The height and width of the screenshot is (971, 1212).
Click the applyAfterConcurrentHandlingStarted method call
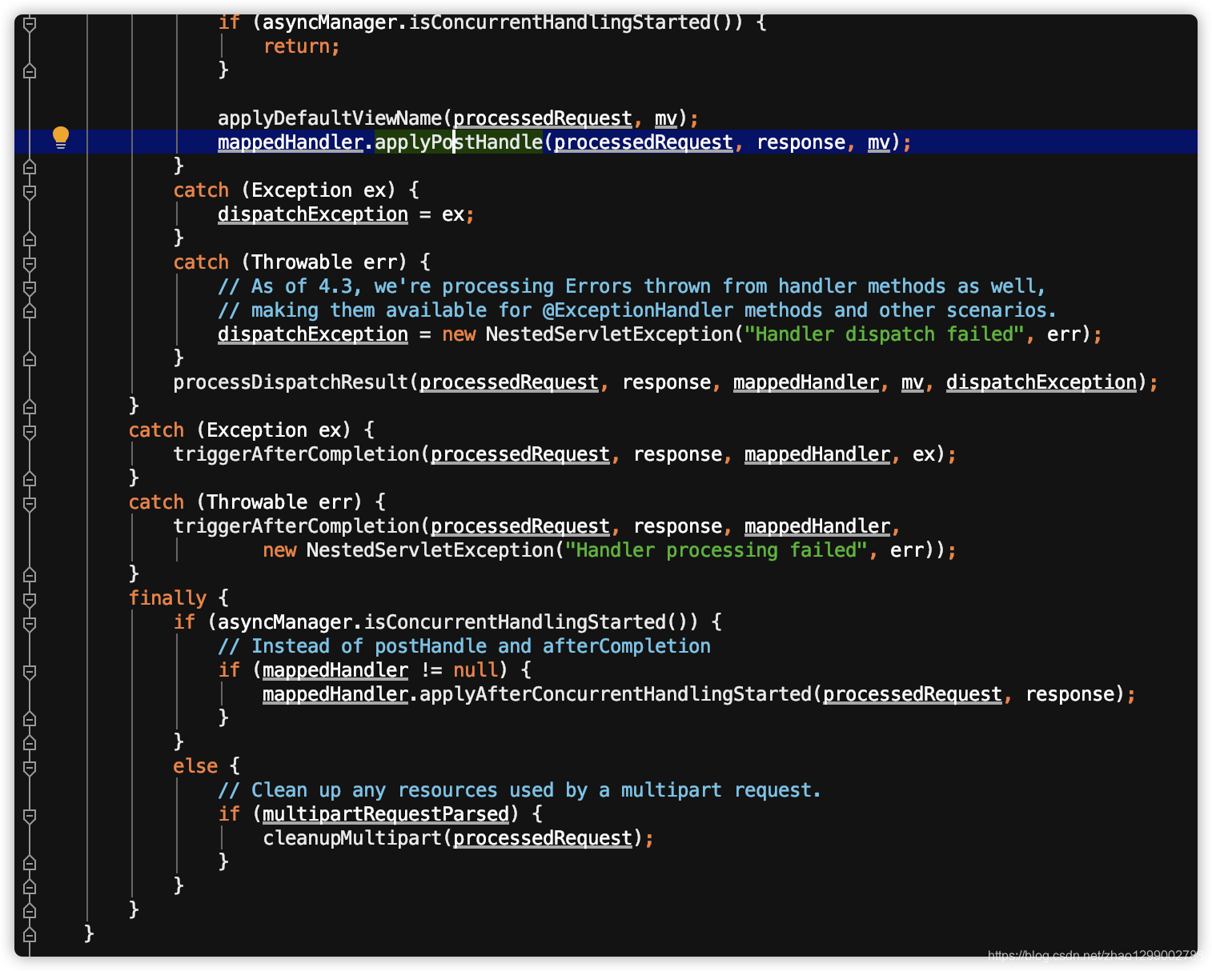pyautogui.click(x=616, y=694)
